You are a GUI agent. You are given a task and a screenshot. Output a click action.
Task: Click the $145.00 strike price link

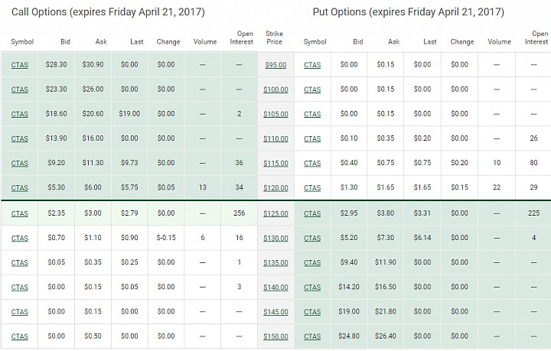click(x=275, y=312)
